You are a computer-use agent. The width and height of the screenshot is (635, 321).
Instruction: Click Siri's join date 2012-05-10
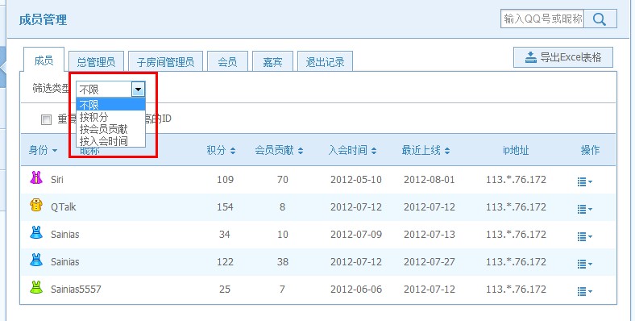coord(356,180)
